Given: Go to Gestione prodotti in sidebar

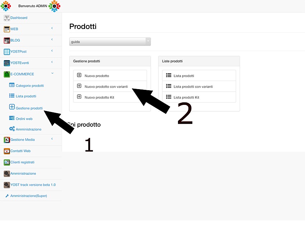Looking at the screenshot, I should pyautogui.click(x=29, y=108).
